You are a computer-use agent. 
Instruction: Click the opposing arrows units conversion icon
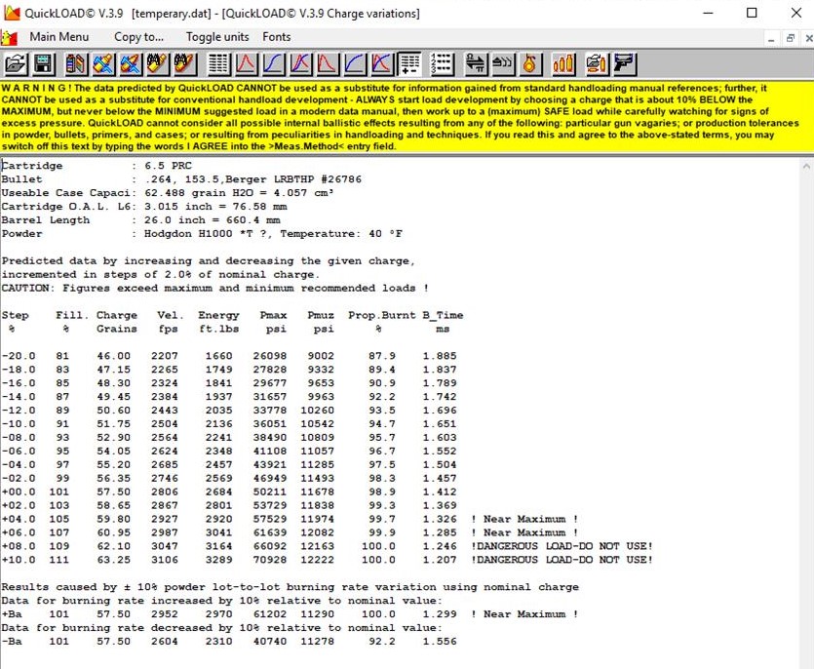(x=475, y=64)
